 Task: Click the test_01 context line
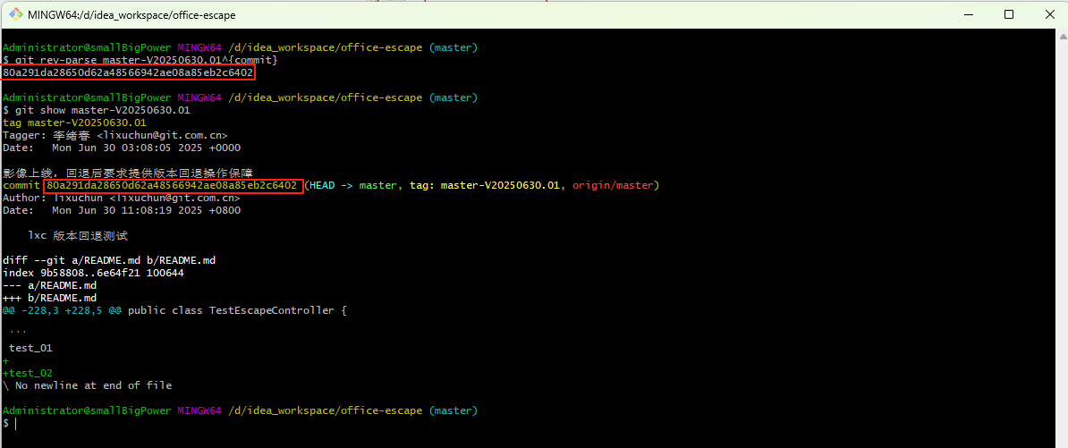[x=30, y=348]
